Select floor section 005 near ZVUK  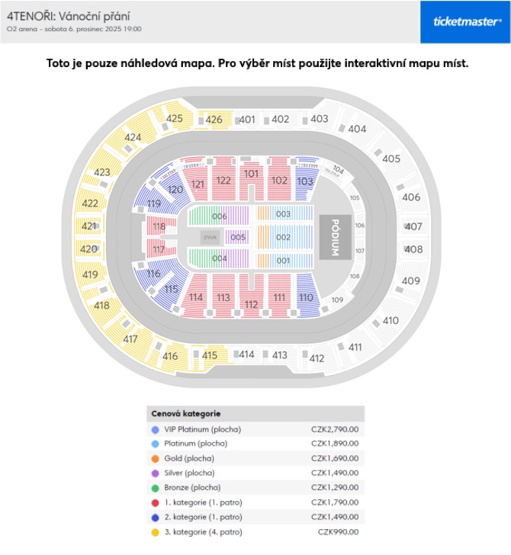coord(238,238)
